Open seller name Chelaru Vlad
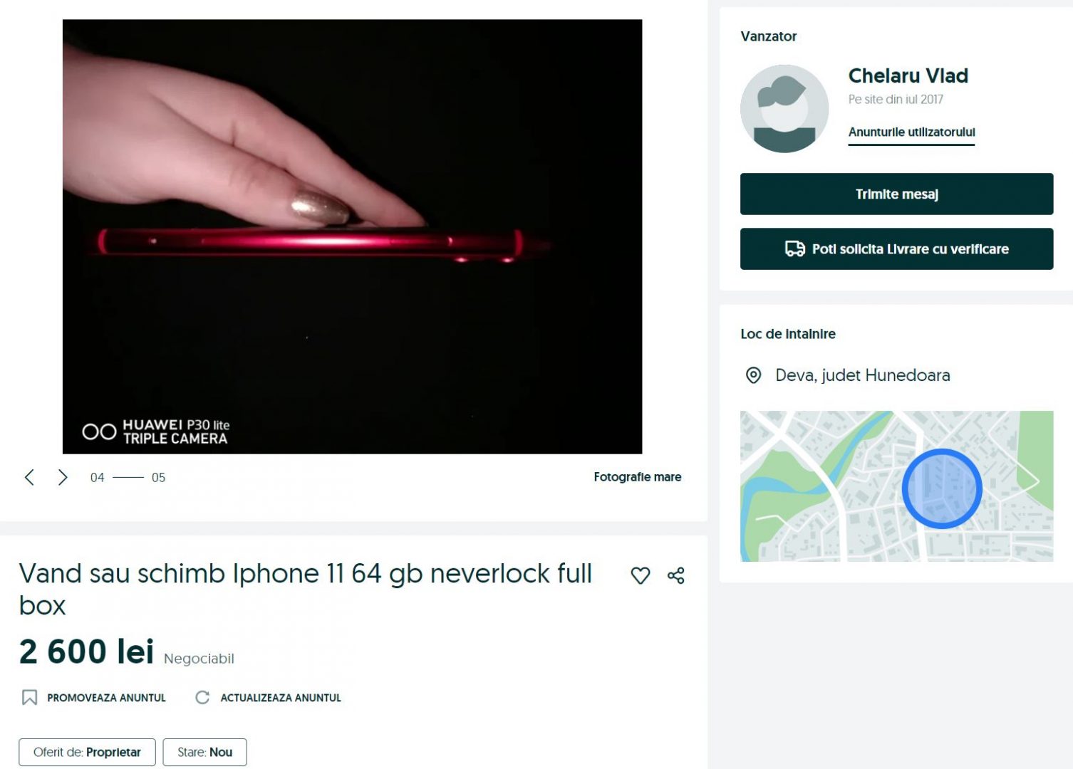Image resolution: width=1073 pixels, height=769 pixels. click(908, 75)
